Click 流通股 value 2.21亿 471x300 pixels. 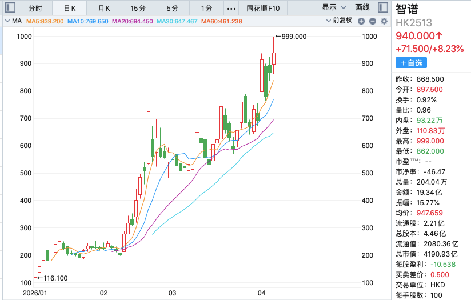pyautogui.click(x=434, y=223)
